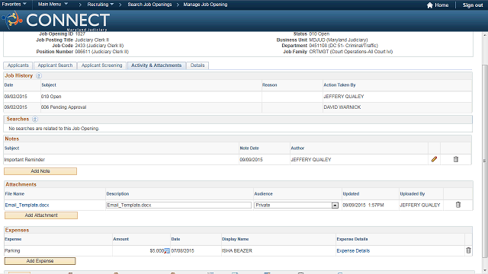Open the Expense Details link
Image resolution: width=488 pixels, height=274 pixels.
click(x=353, y=250)
